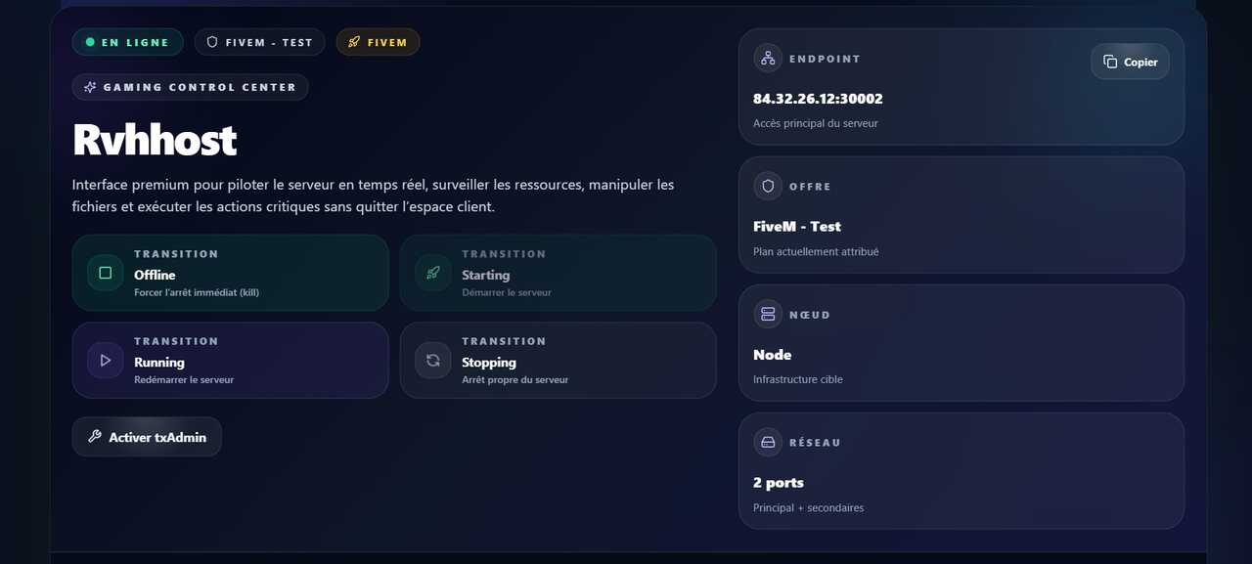
Task: Click the drive icon beside Réseau
Action: coord(768,442)
